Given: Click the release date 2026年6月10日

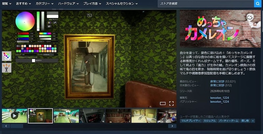Looking at the screenshot, I should (220, 91).
